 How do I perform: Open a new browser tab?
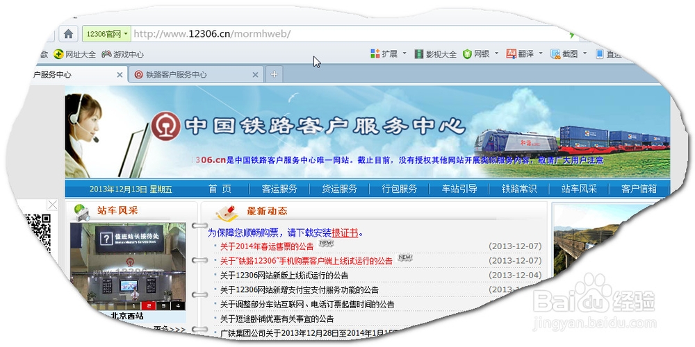(274, 74)
